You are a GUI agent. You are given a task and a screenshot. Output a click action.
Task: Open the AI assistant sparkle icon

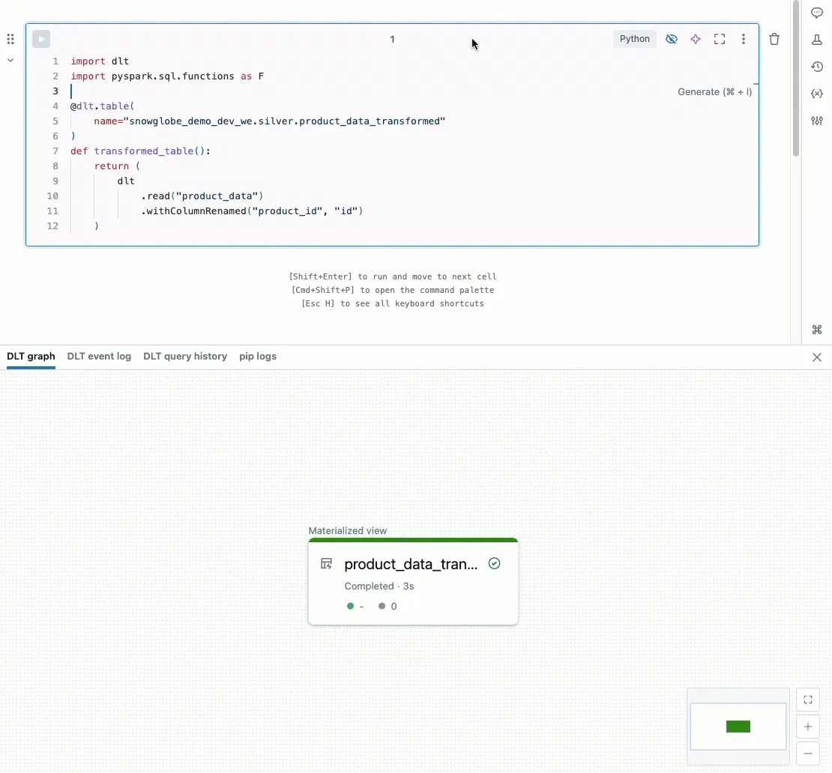pos(696,39)
